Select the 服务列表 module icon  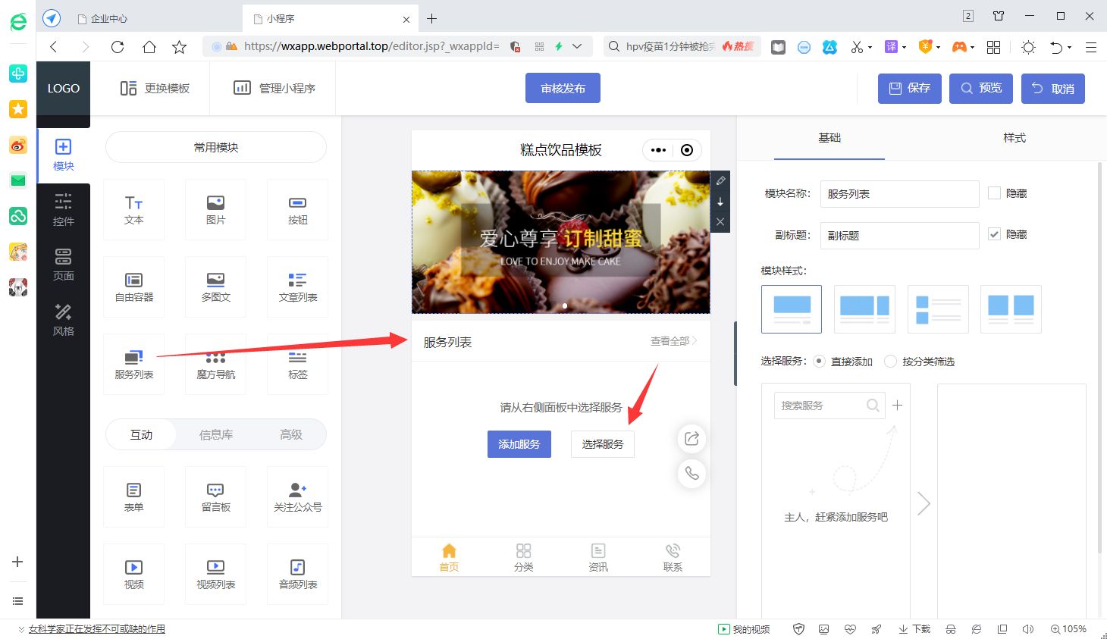[x=133, y=364]
